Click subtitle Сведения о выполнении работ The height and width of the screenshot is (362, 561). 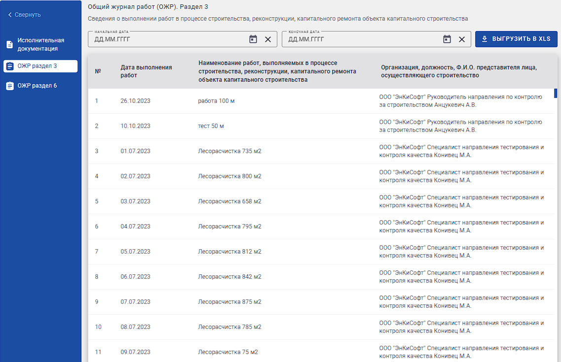point(278,19)
